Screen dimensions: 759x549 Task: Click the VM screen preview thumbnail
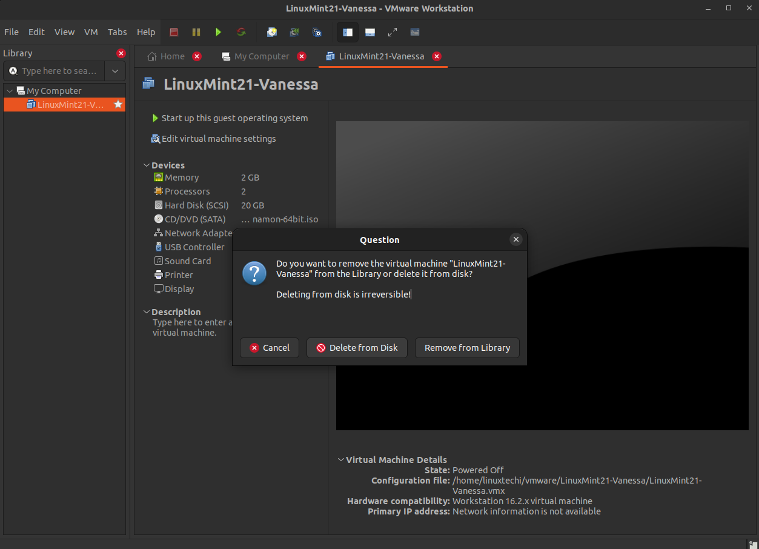(542, 276)
